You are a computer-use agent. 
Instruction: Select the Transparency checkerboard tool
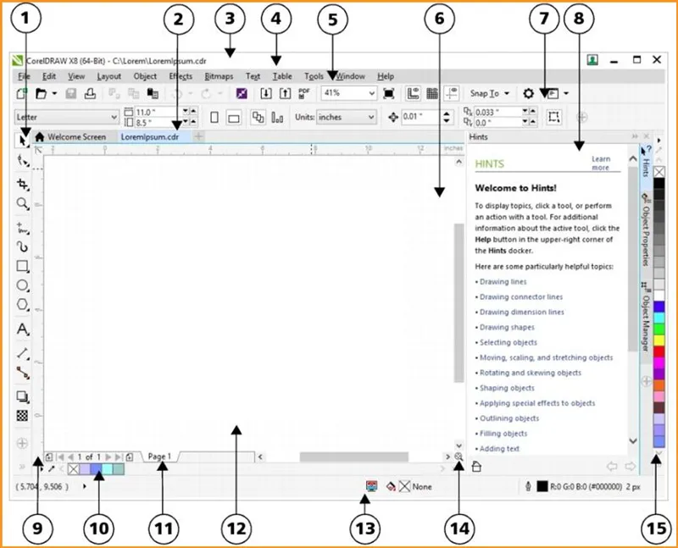(x=23, y=416)
